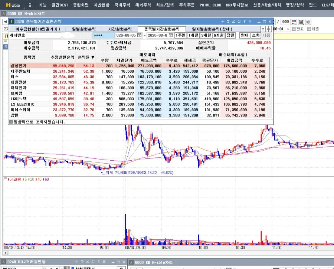Open the 미수금현황(ID연결계좌) tab

click(x=38, y=29)
